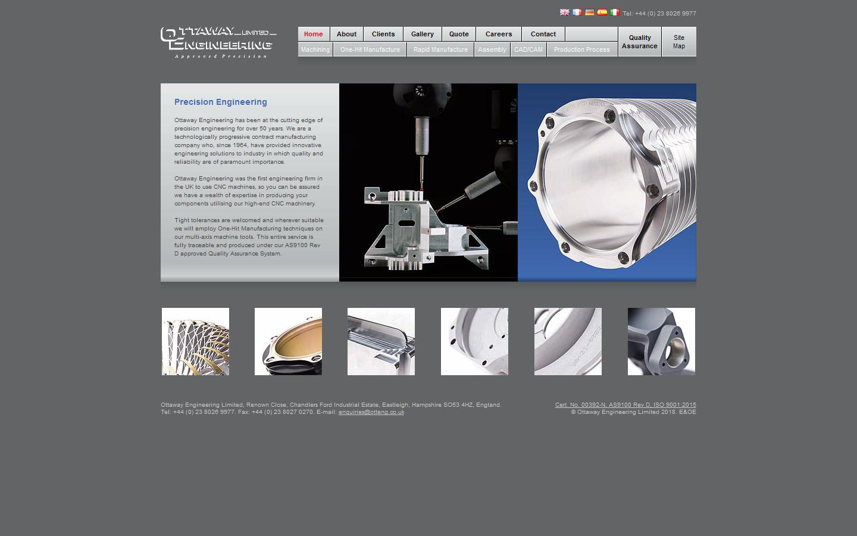This screenshot has height=536, width=857.
Task: Select the English language flag
Action: click(x=565, y=12)
